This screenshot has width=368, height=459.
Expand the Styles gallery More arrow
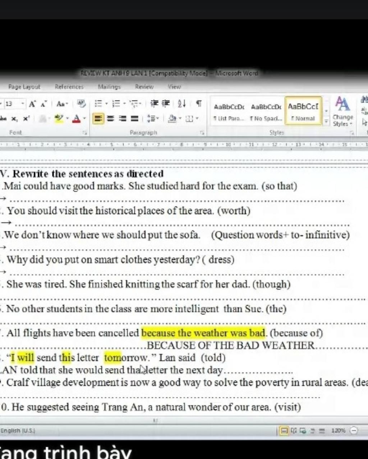pyautogui.click(x=326, y=121)
